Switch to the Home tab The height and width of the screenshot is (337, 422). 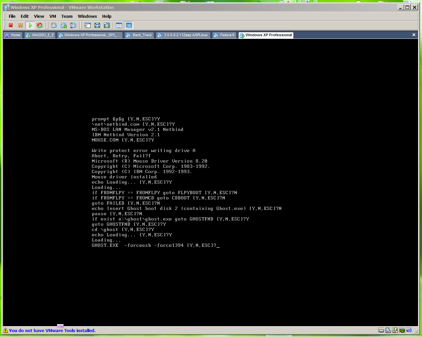pos(13,35)
